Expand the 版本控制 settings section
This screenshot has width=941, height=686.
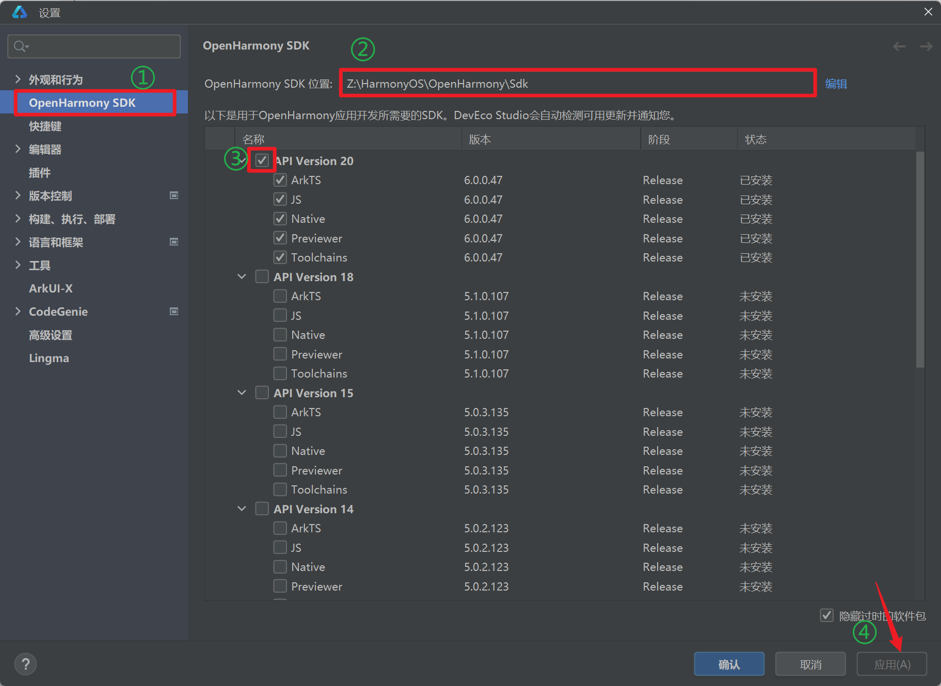click(x=18, y=195)
